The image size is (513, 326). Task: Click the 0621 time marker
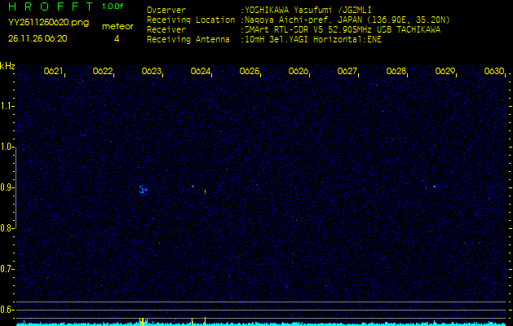(54, 72)
